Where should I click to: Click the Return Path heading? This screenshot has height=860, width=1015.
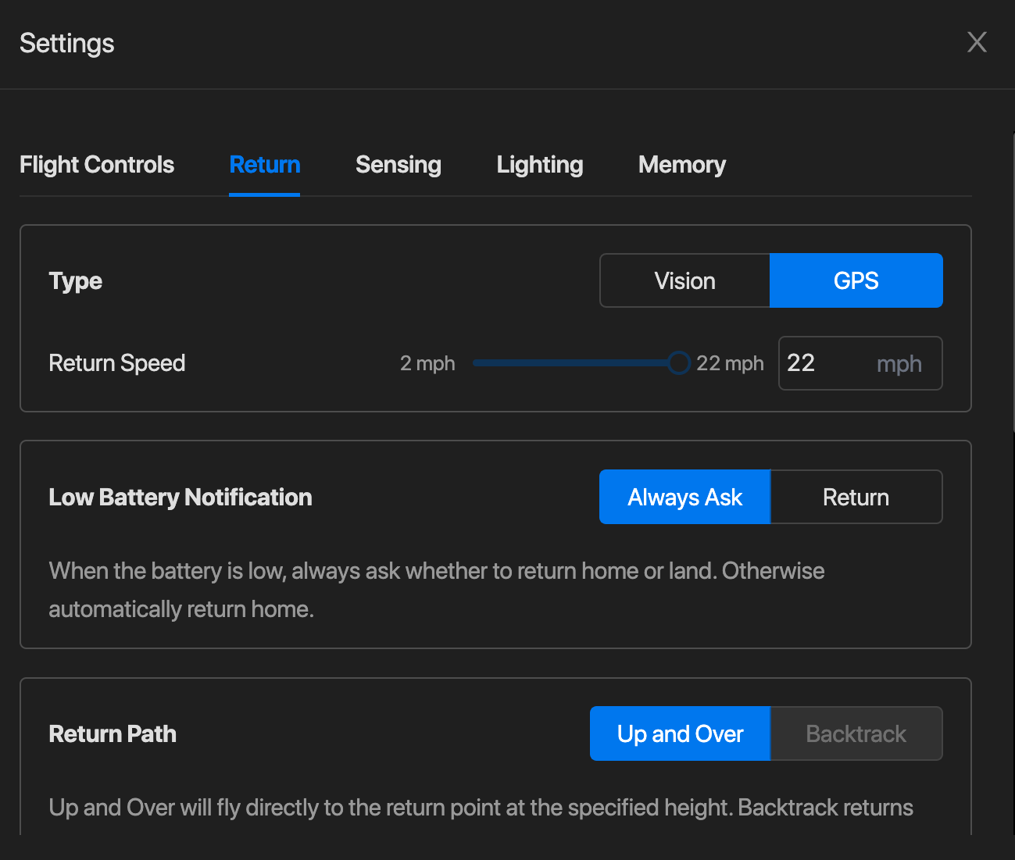click(113, 734)
